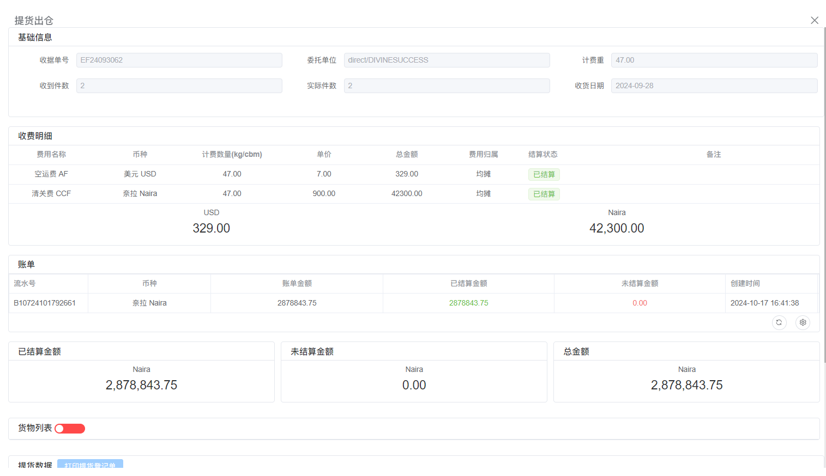This screenshot has width=826, height=476.
Task: Open 账单 table column settings gear
Action: pos(803,322)
